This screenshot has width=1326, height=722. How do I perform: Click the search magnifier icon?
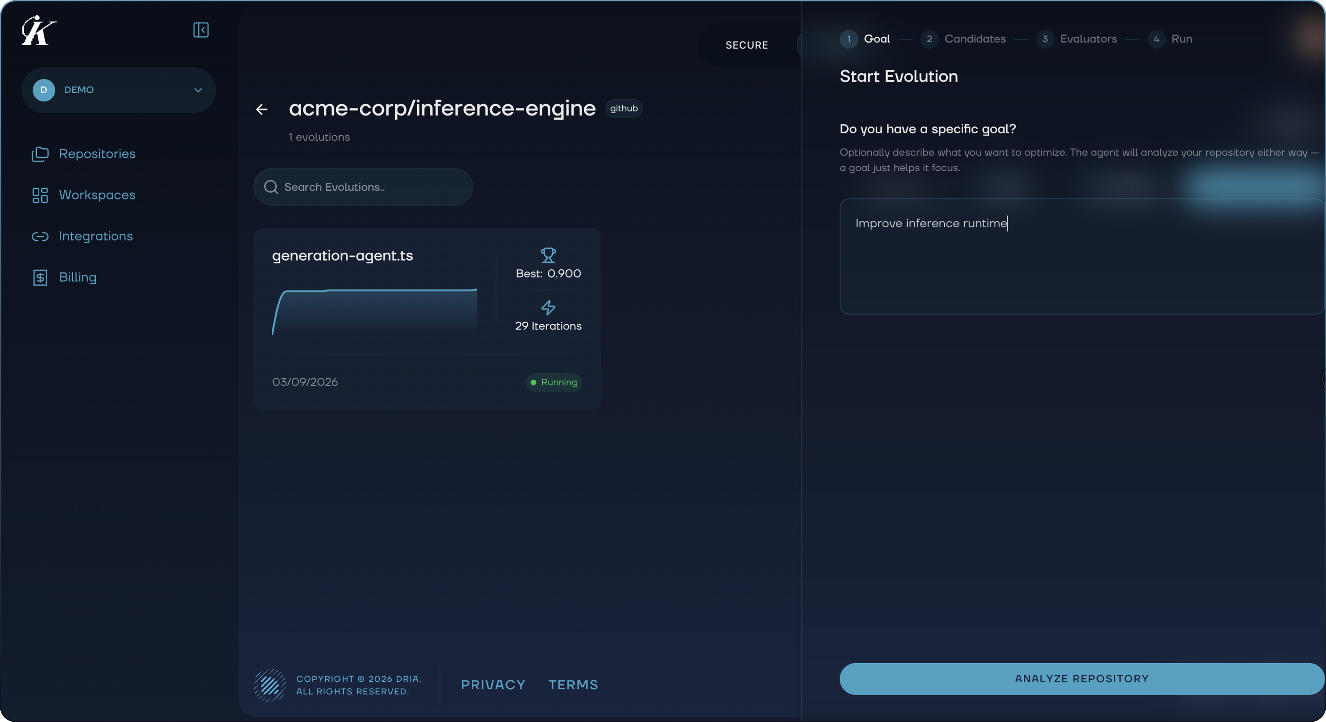click(x=271, y=187)
